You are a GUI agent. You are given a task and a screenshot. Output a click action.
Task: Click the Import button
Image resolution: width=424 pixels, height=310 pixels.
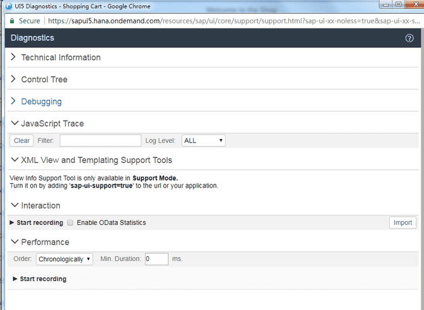(403, 222)
